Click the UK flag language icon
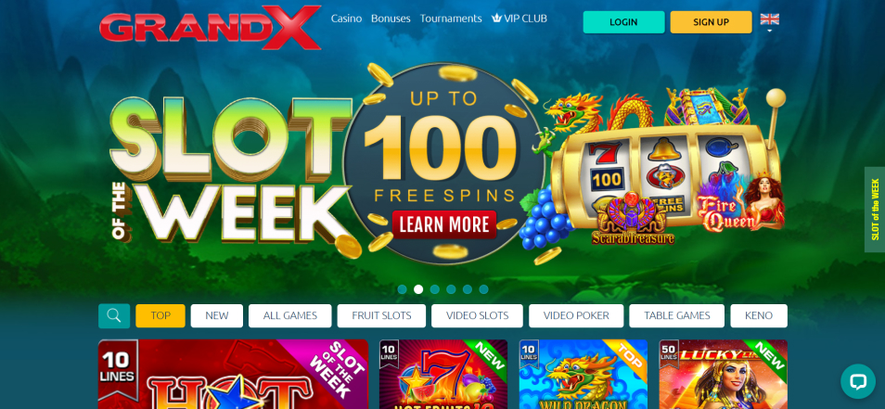 point(769,19)
